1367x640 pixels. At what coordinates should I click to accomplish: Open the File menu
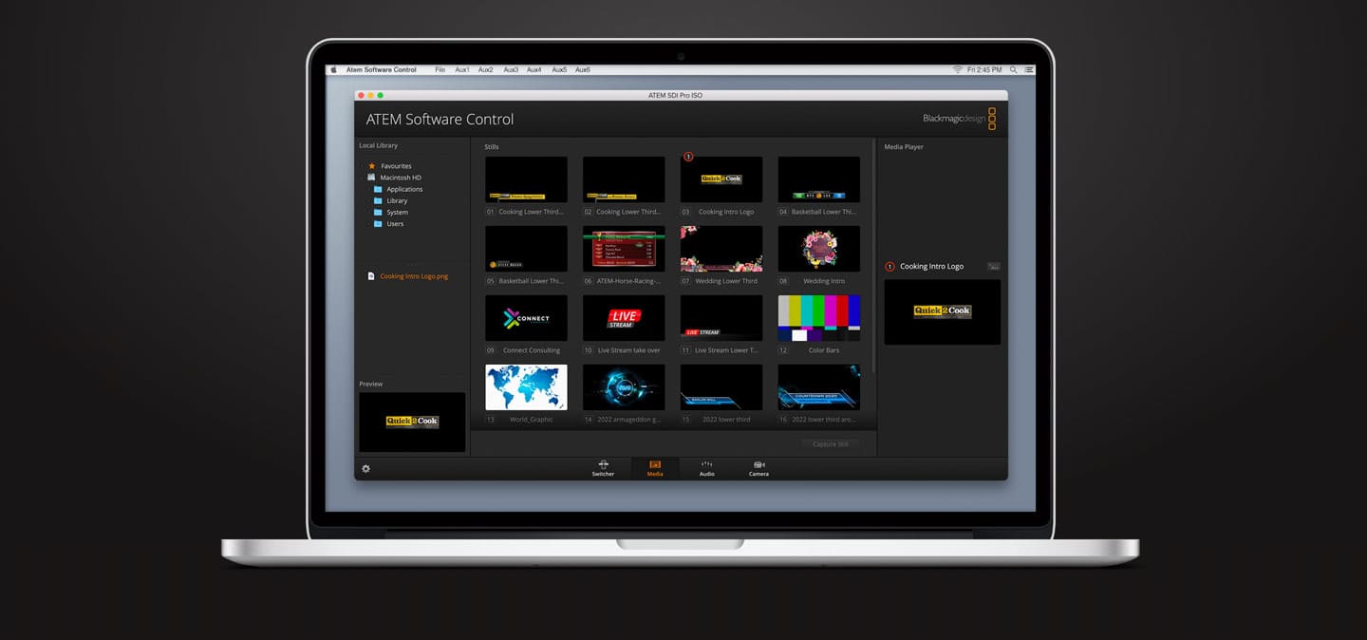coord(440,69)
